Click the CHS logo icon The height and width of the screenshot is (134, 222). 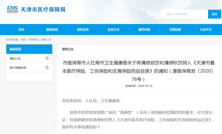(x=13, y=10)
